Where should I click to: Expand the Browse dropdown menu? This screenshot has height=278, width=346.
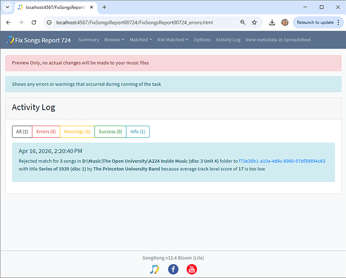tap(114, 40)
